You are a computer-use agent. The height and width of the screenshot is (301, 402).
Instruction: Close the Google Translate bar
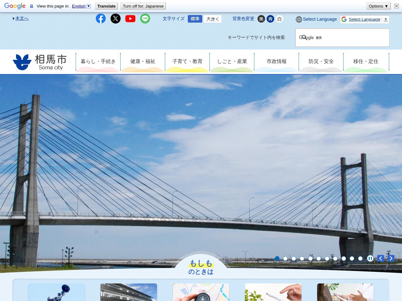396,6
